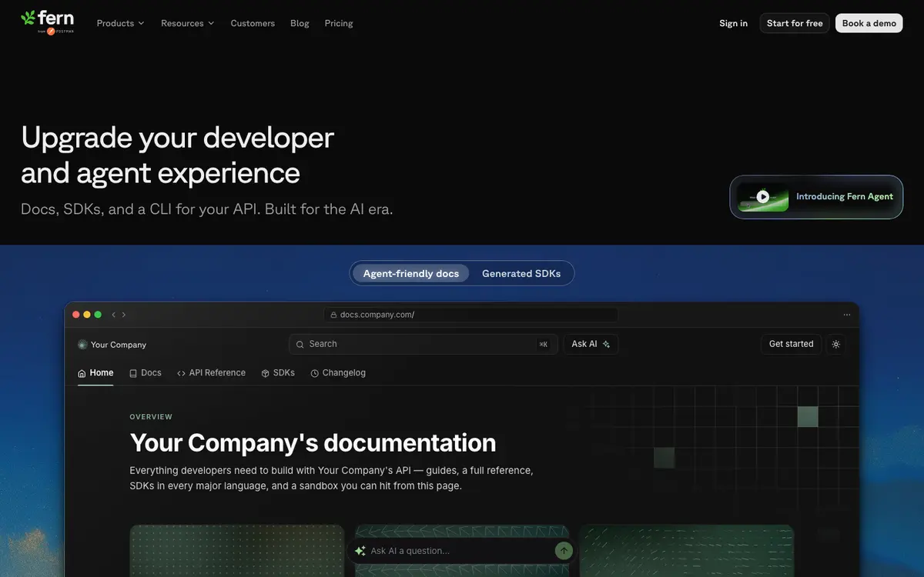Switch to the Generated SDKs toggle
Screen dimensions: 924x577
(521, 273)
